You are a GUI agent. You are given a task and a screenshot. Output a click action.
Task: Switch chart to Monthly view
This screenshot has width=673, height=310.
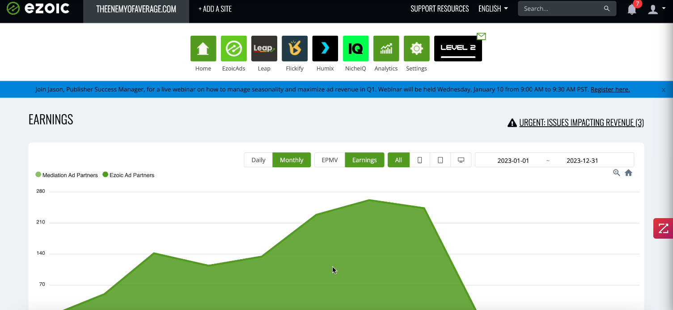tap(292, 160)
